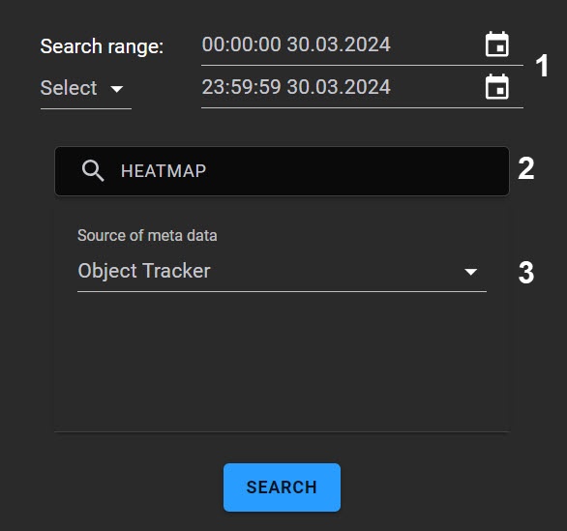This screenshot has width=567, height=531.
Task: Select the HEATMAP search type bar
Action: coord(282,171)
